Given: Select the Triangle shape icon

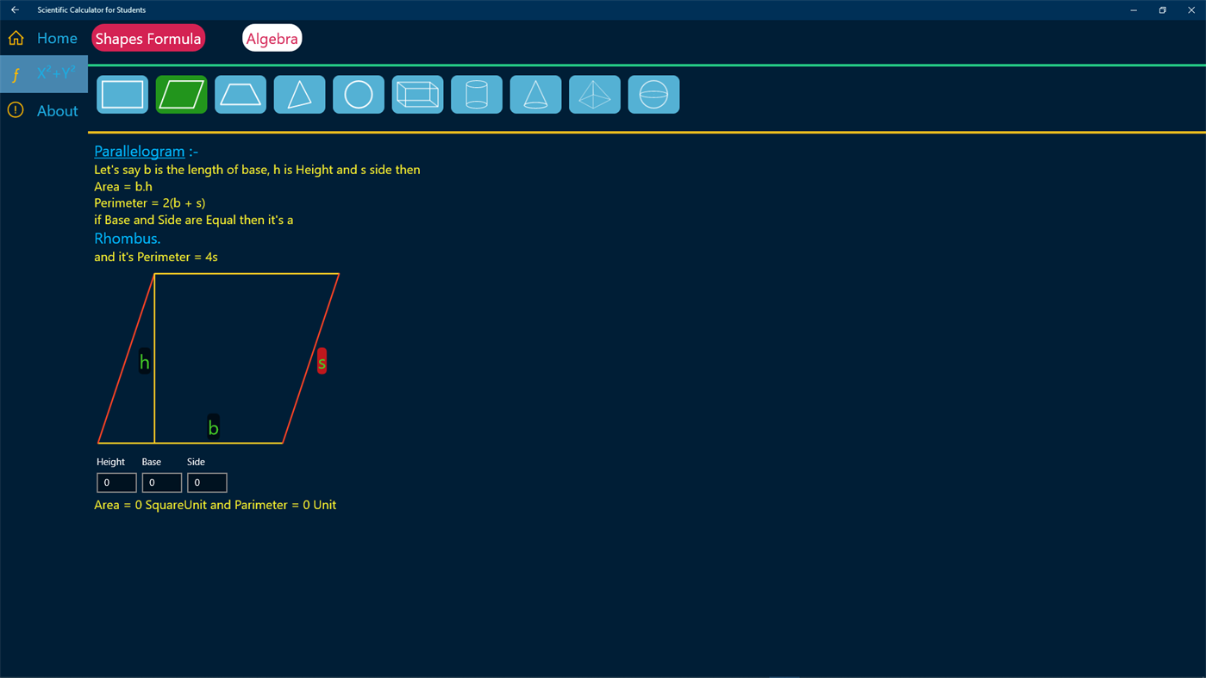Looking at the screenshot, I should [299, 93].
